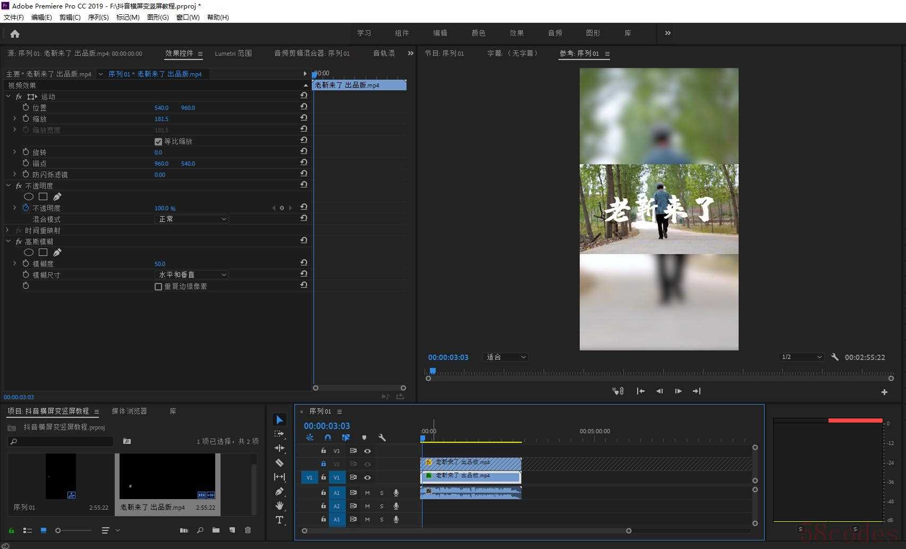This screenshot has width=906, height=549.
Task: Click the Project panel search field
Action: [61, 442]
